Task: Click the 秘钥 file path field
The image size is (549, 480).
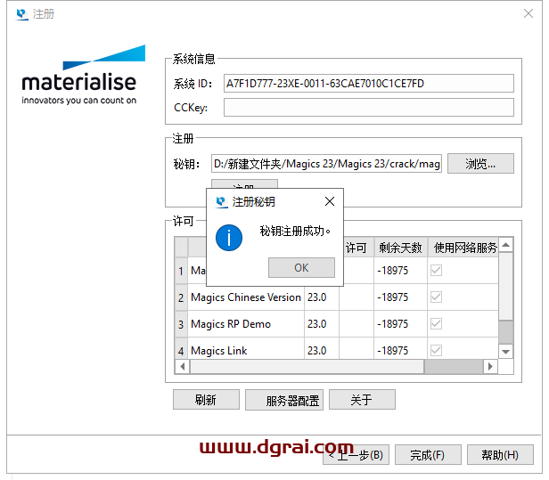Action: [326, 163]
